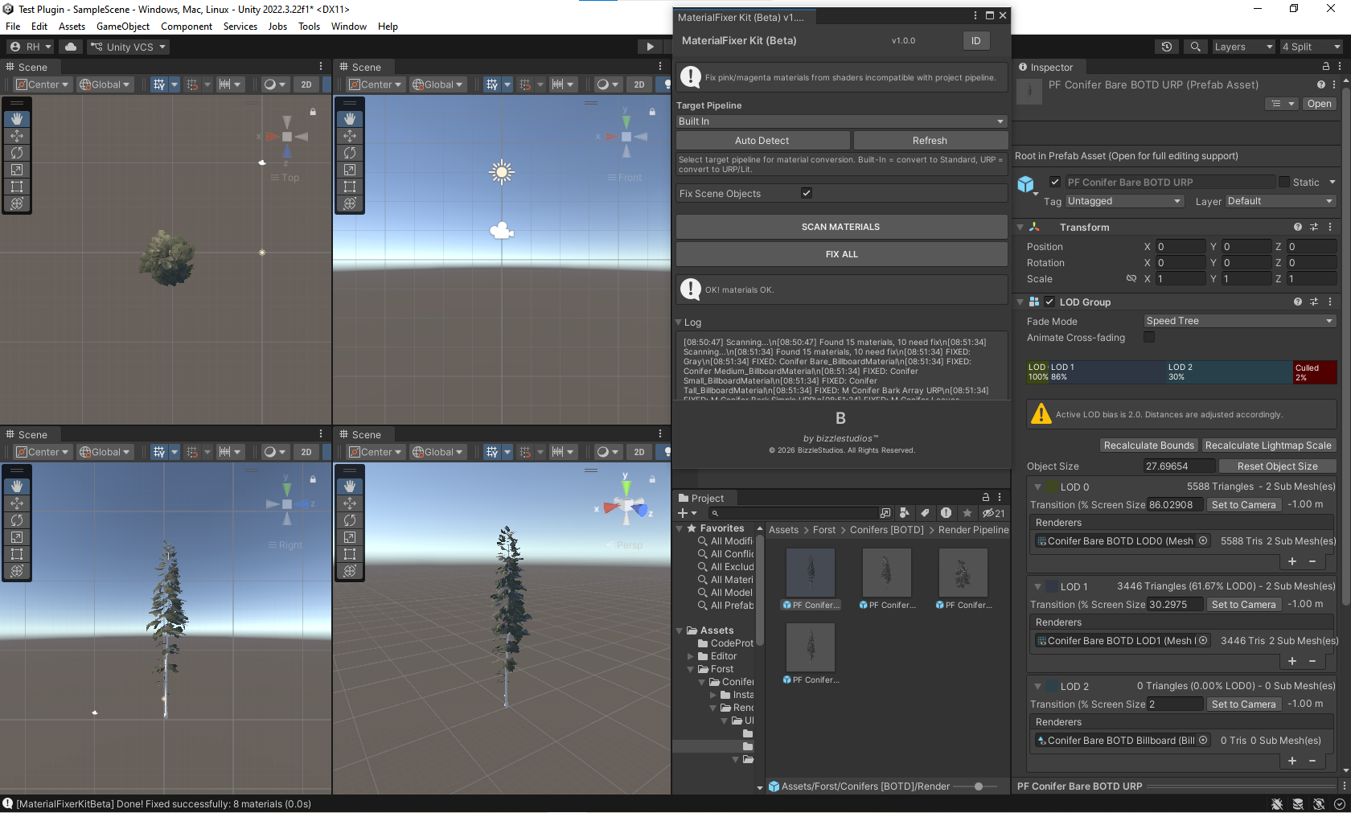The width and height of the screenshot is (1351, 813).
Task: Expand the Editor folder in the Project tree
Action: pyautogui.click(x=690, y=656)
